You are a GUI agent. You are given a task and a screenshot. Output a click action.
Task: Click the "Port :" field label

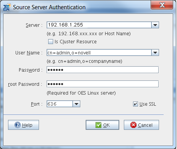click(x=37, y=104)
